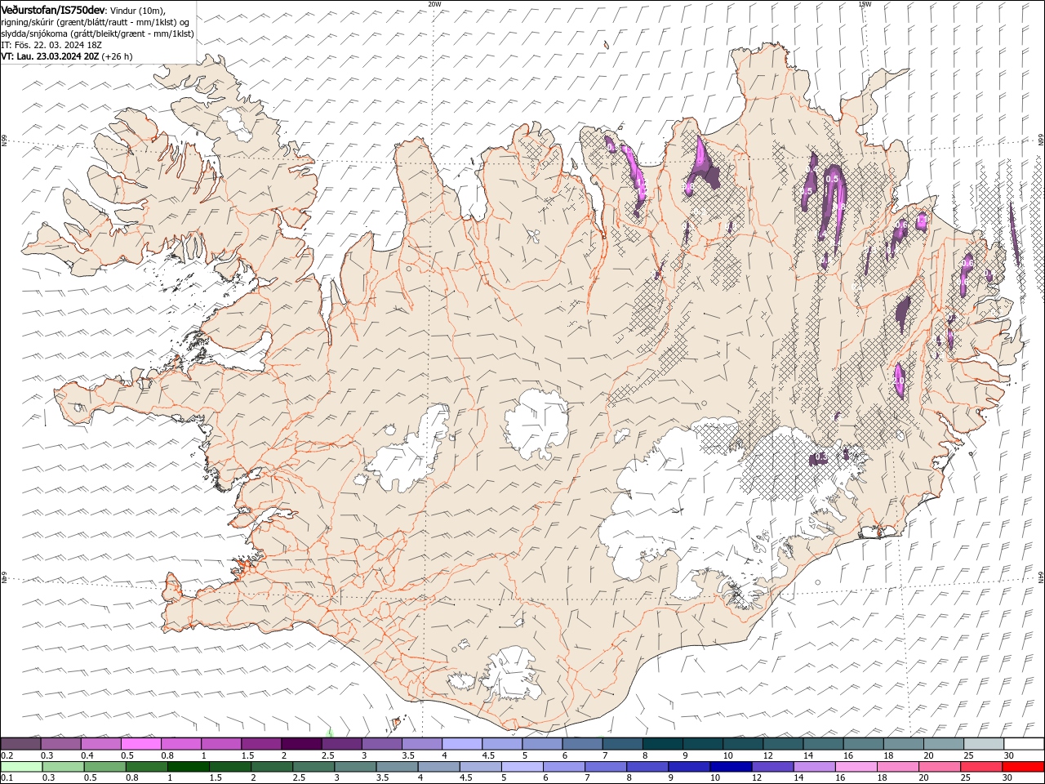Select lilac rain swatch between 14 and 16
Image resolution: width=1045 pixels, height=784 pixels.
click(814, 767)
